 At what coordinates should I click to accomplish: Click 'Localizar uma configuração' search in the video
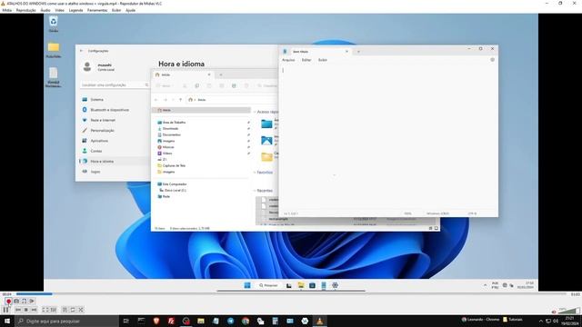point(115,84)
